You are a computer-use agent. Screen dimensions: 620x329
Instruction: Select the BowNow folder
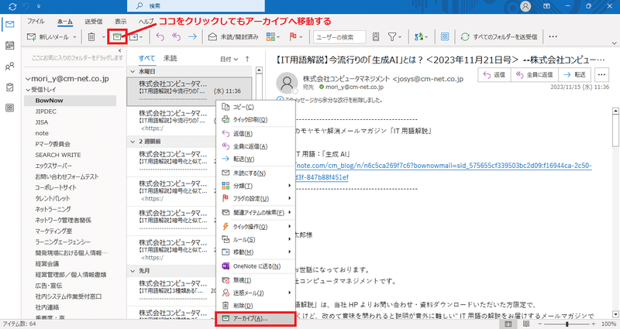tap(70, 101)
